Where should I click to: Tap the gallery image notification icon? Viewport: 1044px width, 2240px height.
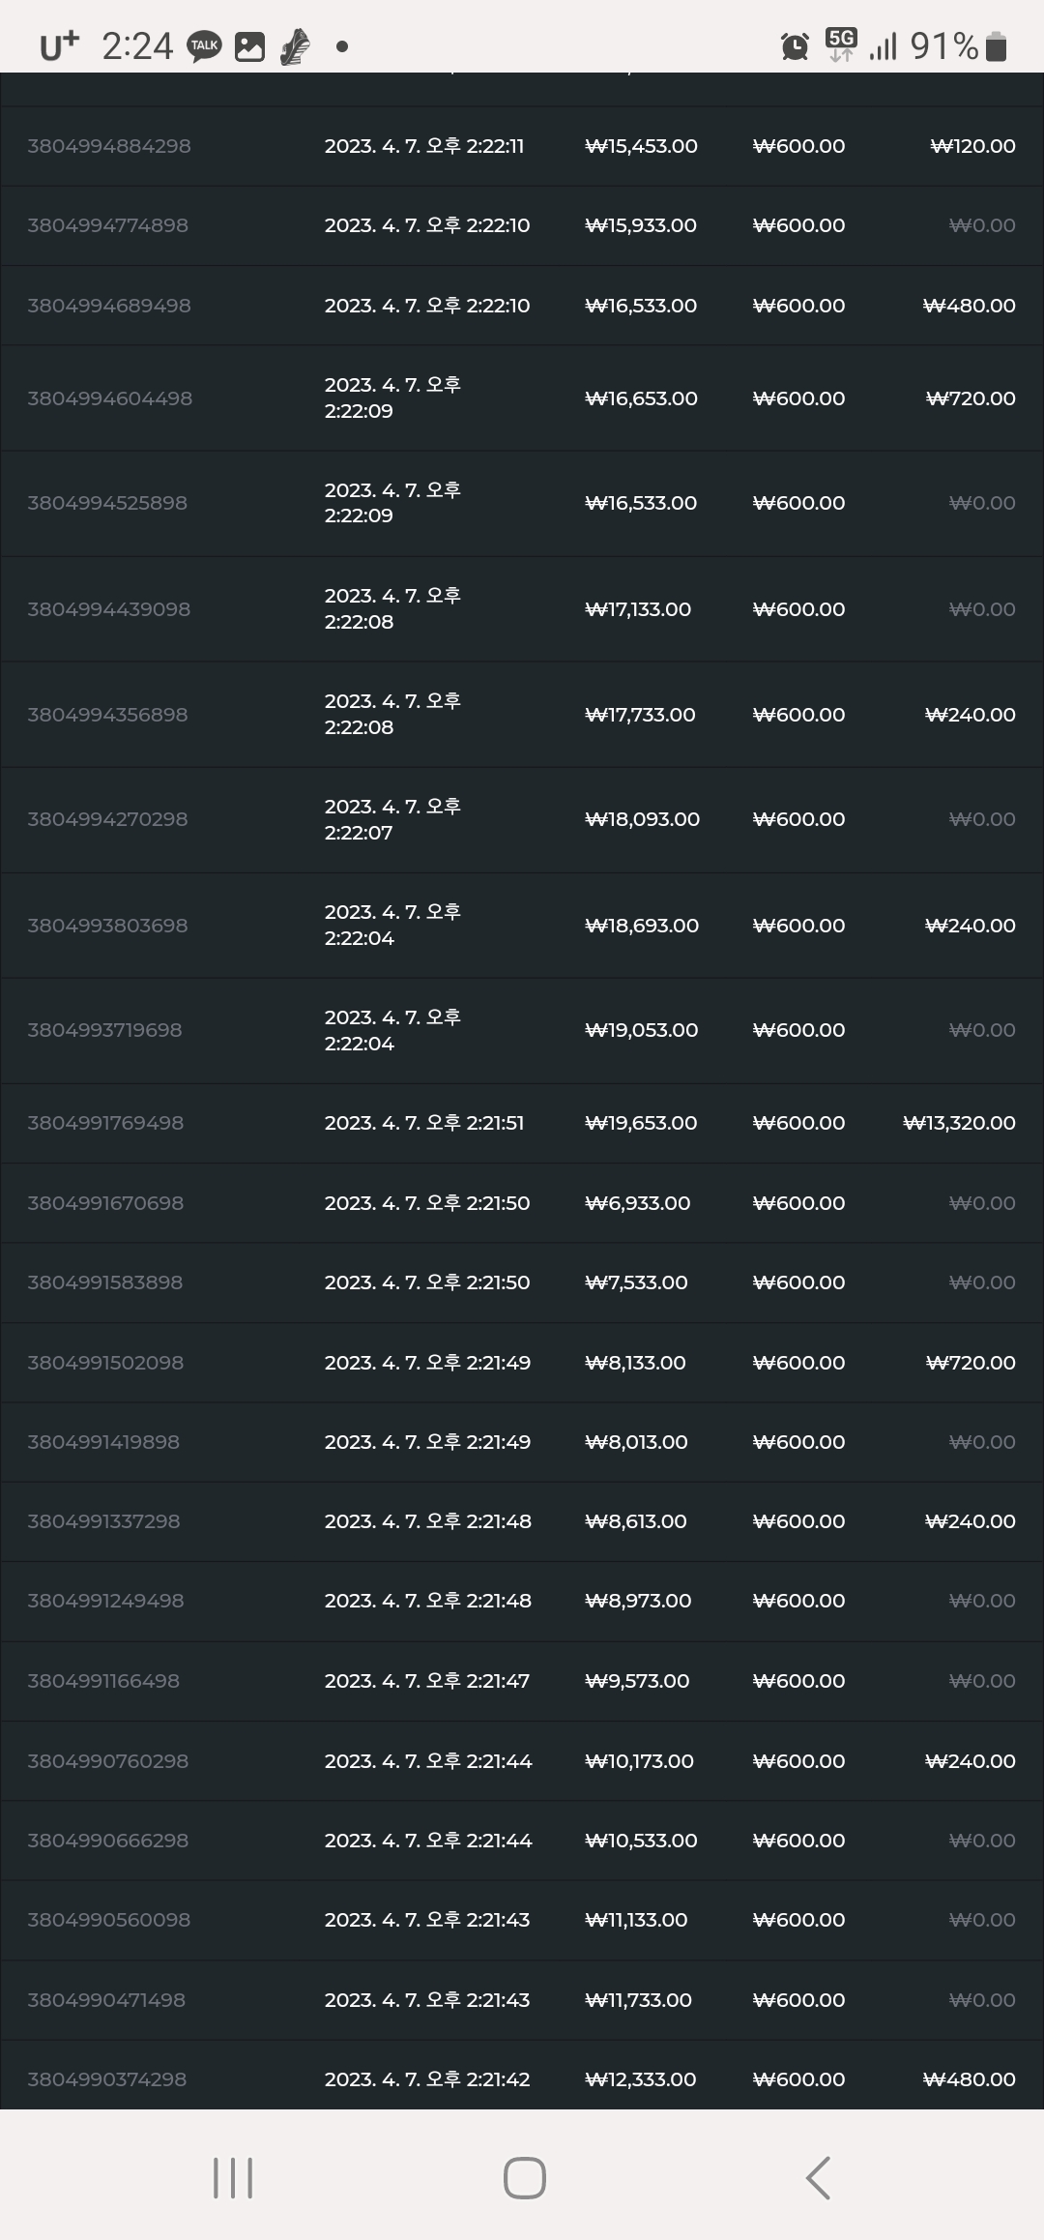coord(249,46)
